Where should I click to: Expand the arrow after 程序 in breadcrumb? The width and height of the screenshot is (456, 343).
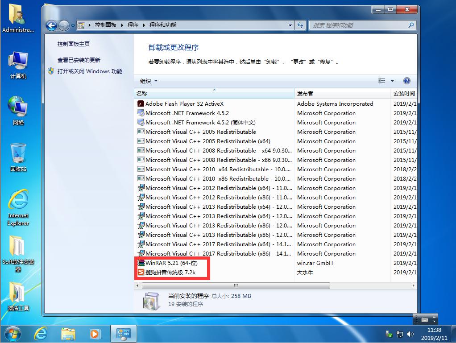(144, 25)
